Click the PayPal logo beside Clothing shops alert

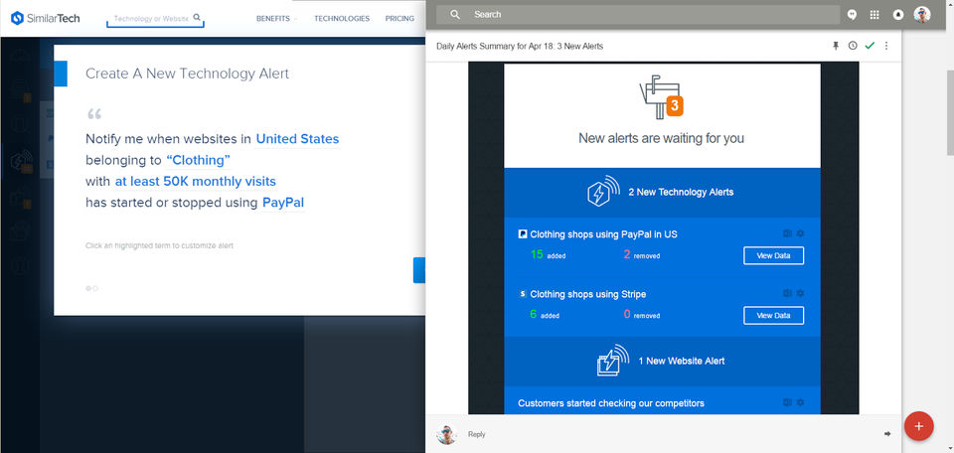click(x=522, y=234)
